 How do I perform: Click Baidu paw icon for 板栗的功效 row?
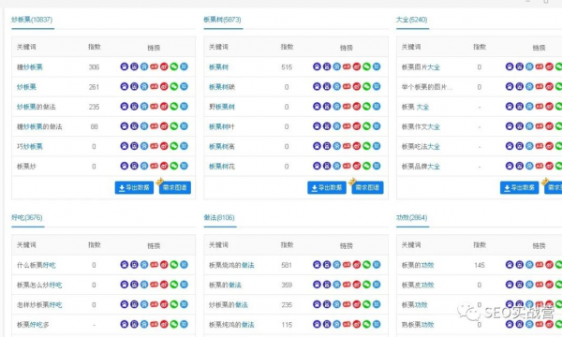click(510, 265)
